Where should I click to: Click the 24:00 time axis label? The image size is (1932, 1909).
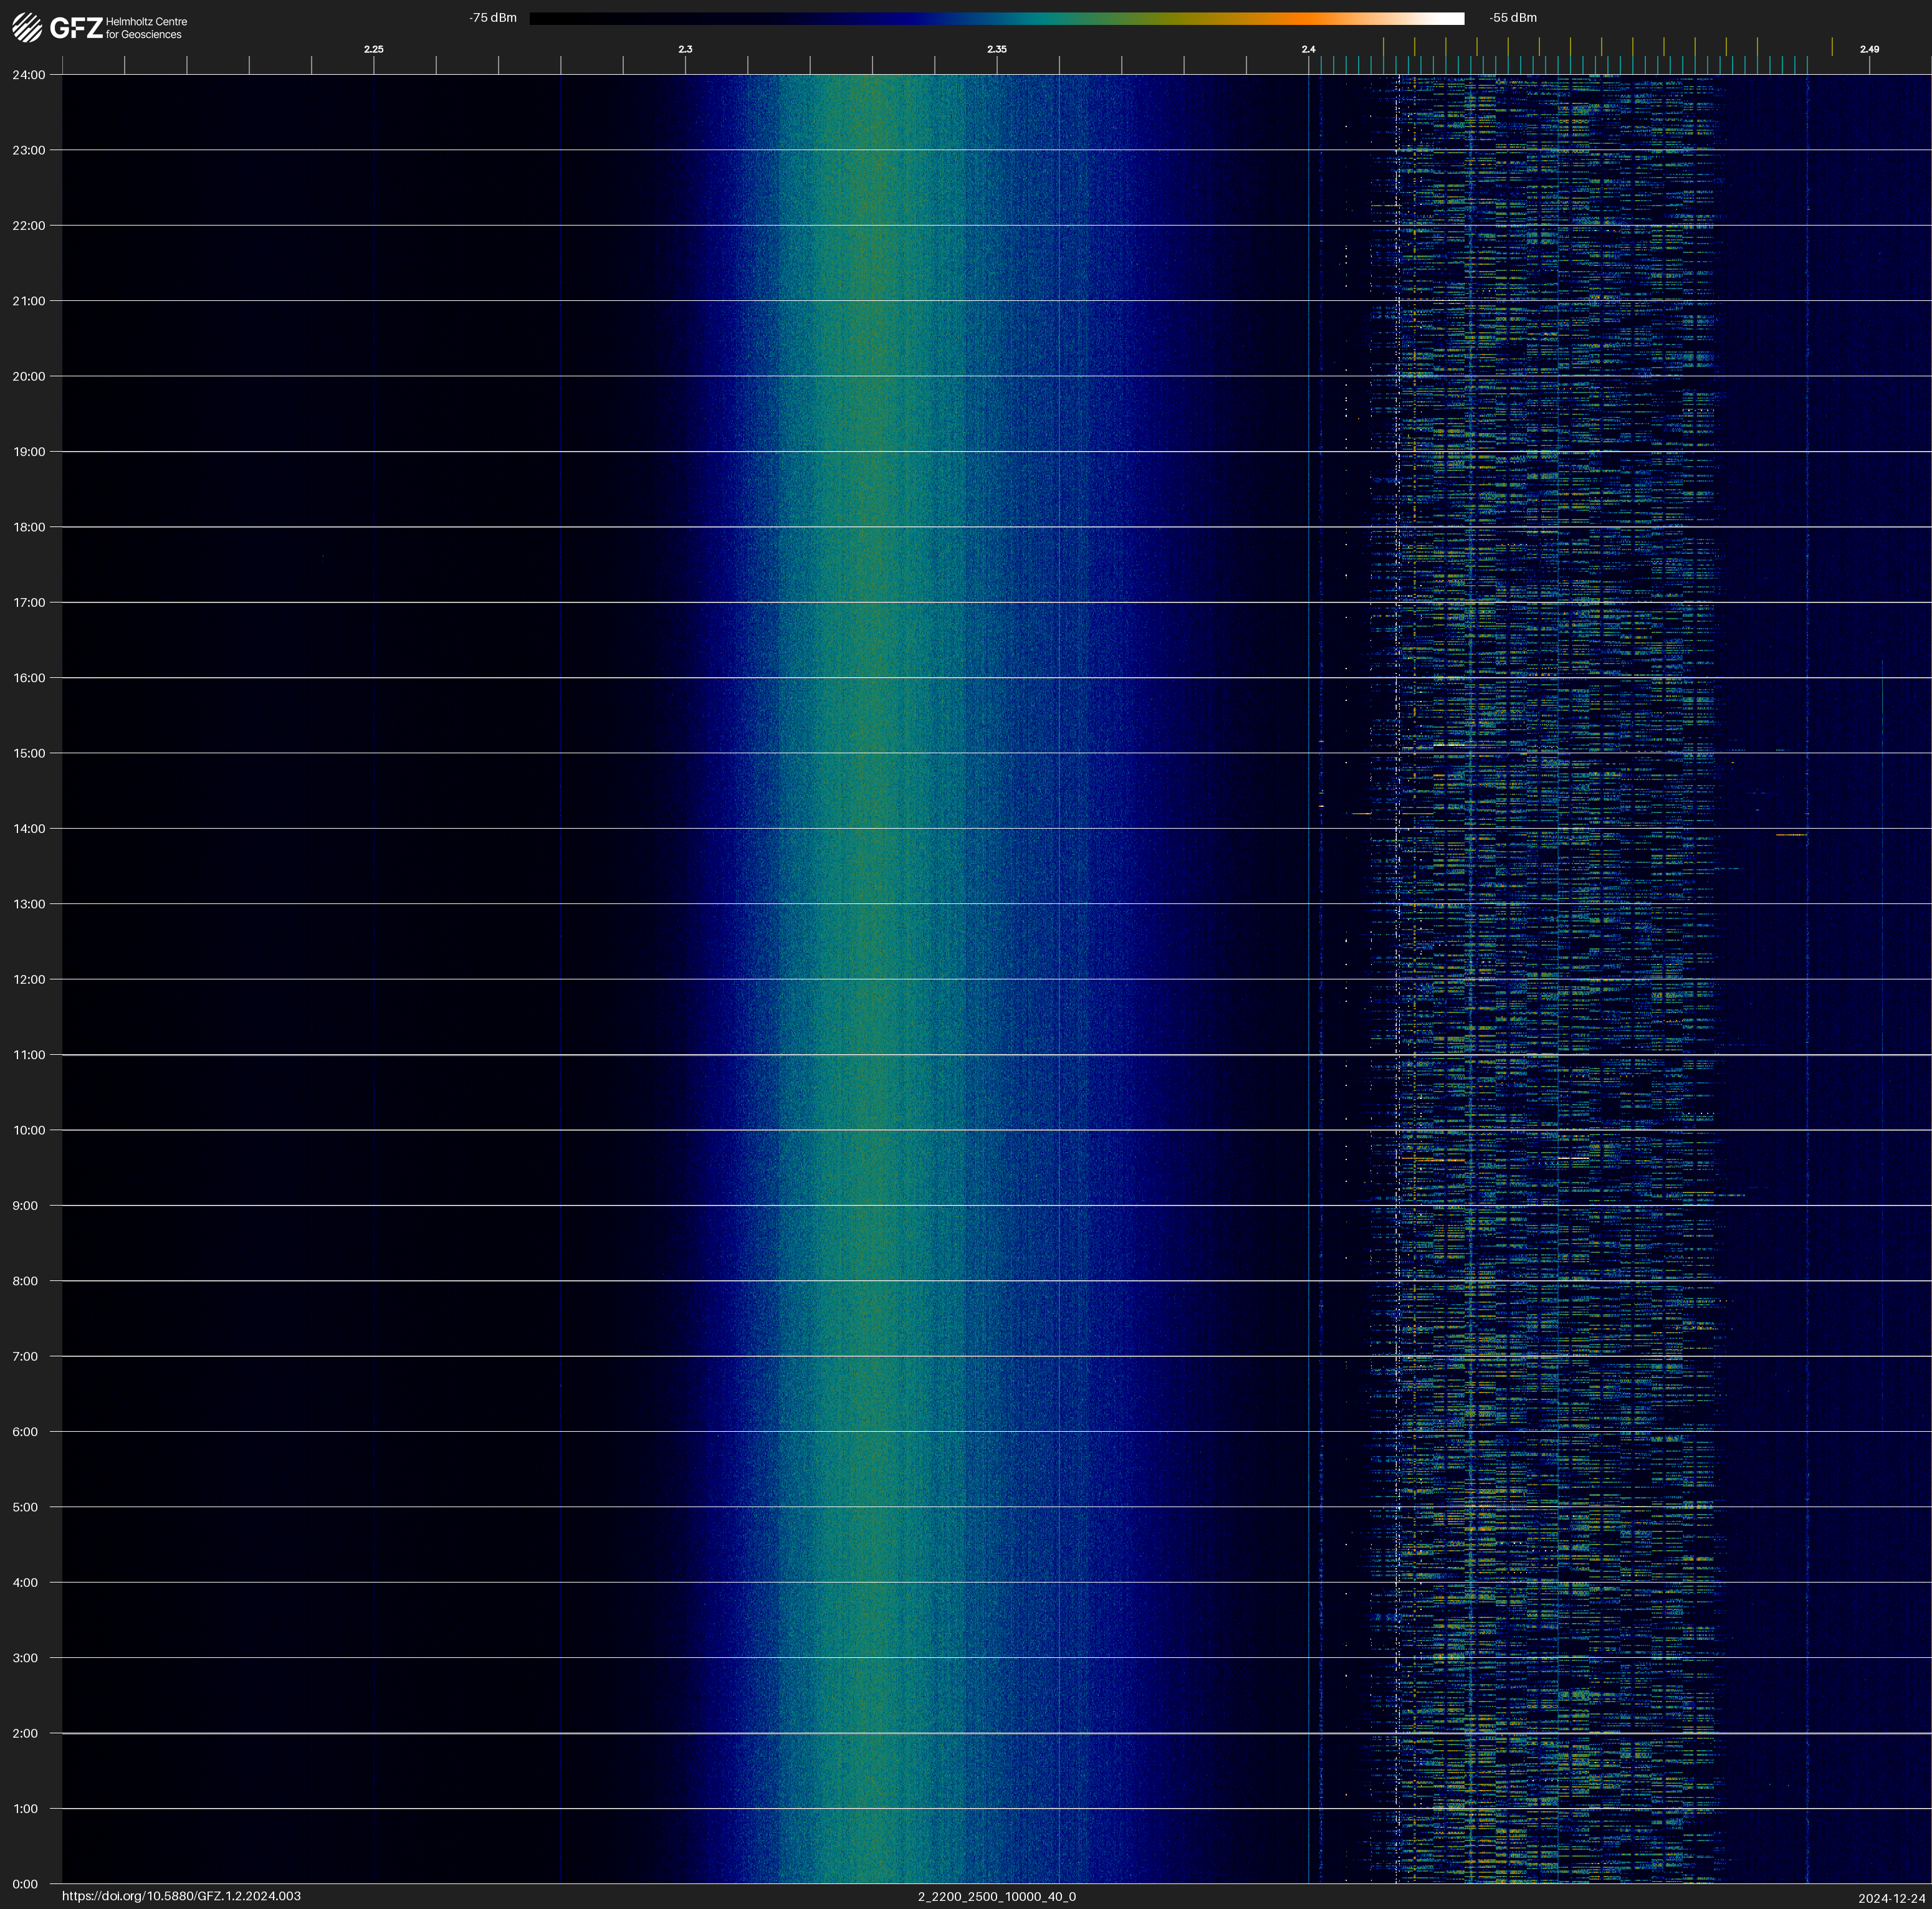point(29,75)
